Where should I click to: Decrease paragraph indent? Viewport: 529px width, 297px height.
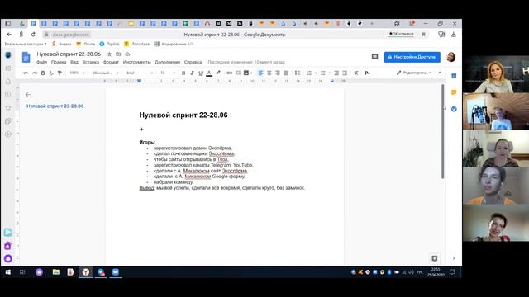click(x=336, y=73)
